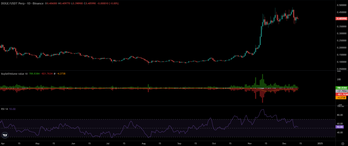Click the TradingView logo badge
348x146 pixels.
coord(5,135)
